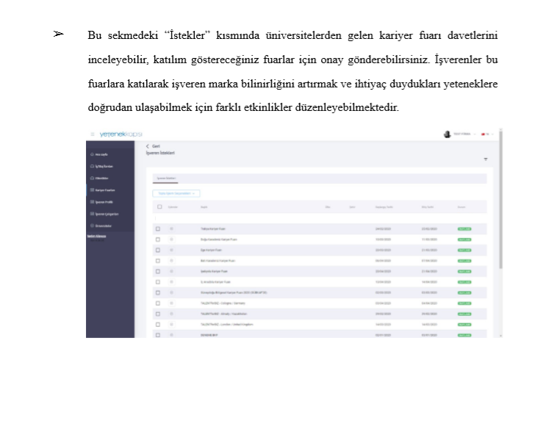This screenshot has width=543, height=446.
Task: Click the scrollbar down arrow in embedded page
Action: (501, 336)
